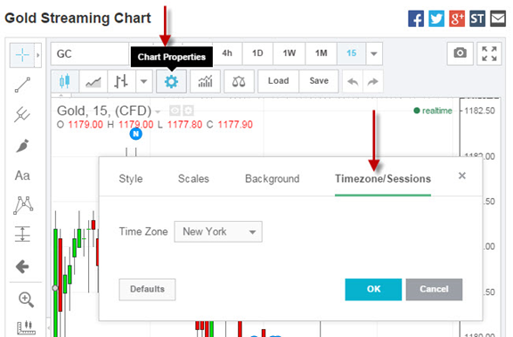Screen dimensions: 513x337
Task: Click the Defaults button
Action: tap(147, 289)
